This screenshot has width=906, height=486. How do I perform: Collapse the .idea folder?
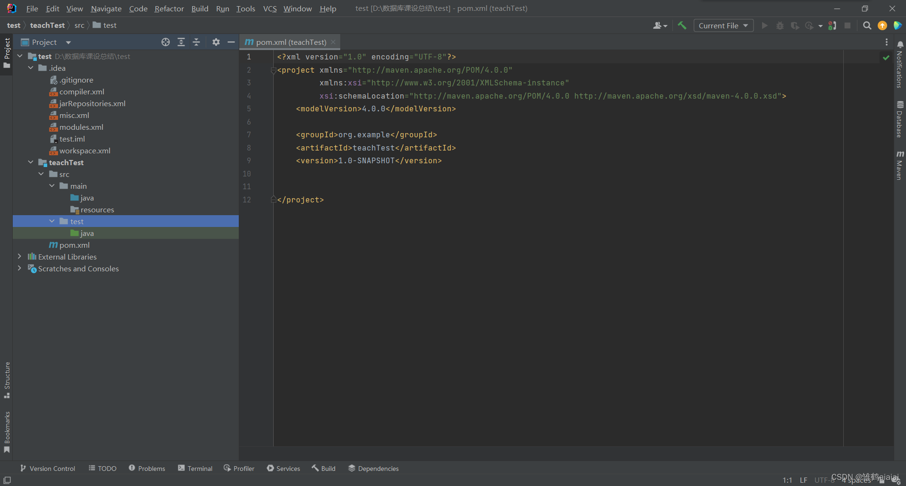coord(31,68)
